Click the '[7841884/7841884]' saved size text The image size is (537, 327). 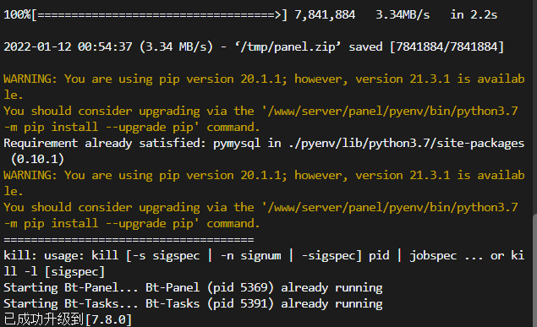(x=447, y=46)
